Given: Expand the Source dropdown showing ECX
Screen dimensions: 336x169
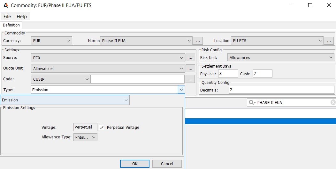Looking at the screenshot, I should (108, 57).
